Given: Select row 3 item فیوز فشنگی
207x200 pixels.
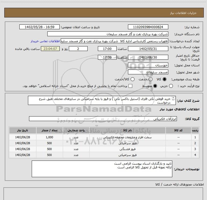Looking at the screenshot, I should pyautogui.click(x=127, y=149).
